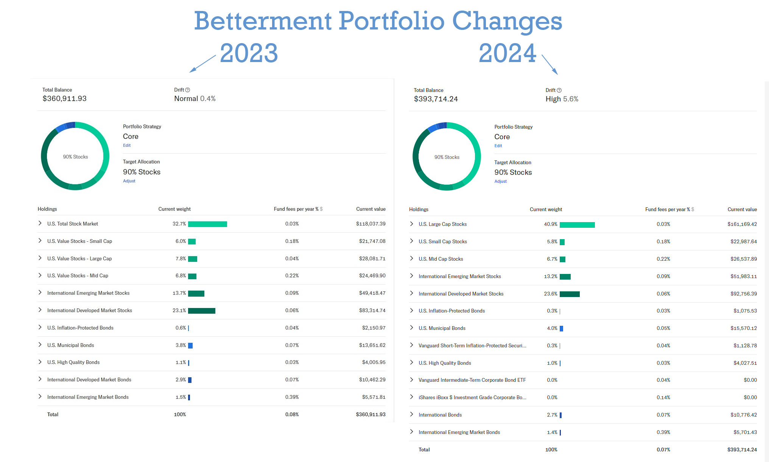Click the Drift help icon in 2023 panel
This screenshot has height=462, width=769.
[187, 90]
